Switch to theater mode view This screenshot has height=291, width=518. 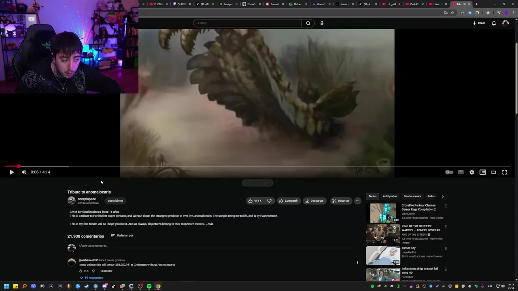pos(494,172)
